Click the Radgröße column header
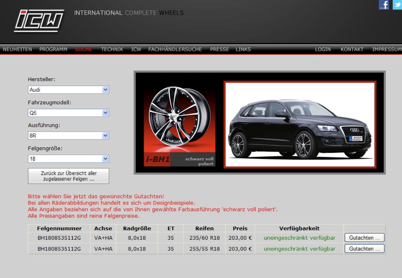The width and height of the screenshot is (402, 278). pos(137,228)
